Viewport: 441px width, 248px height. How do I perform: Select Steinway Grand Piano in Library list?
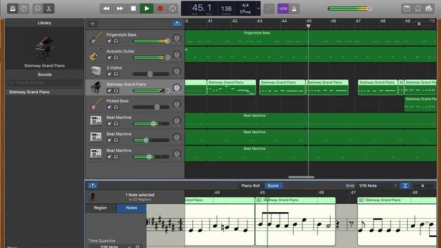coord(44,92)
